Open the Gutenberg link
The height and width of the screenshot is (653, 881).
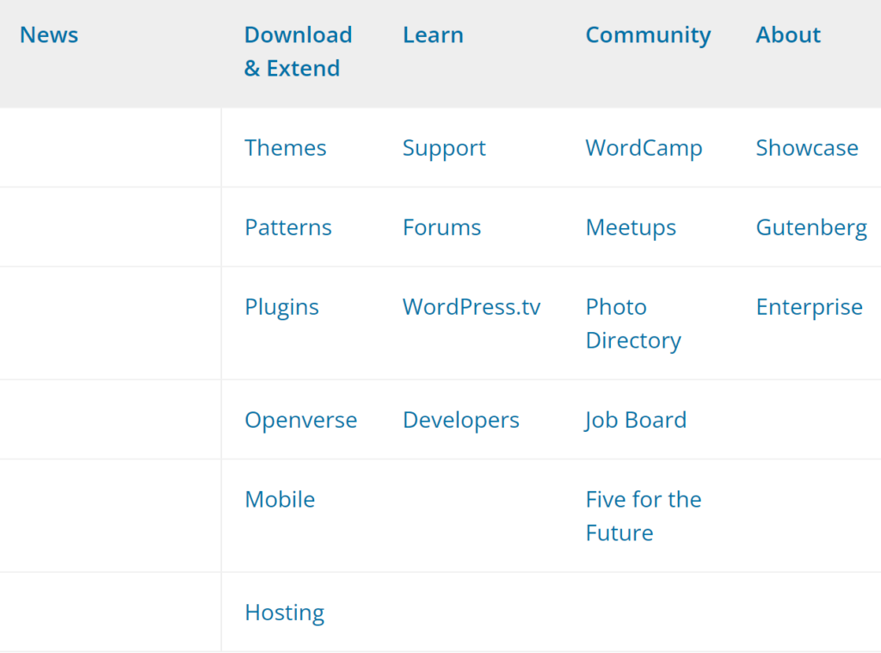click(x=811, y=228)
